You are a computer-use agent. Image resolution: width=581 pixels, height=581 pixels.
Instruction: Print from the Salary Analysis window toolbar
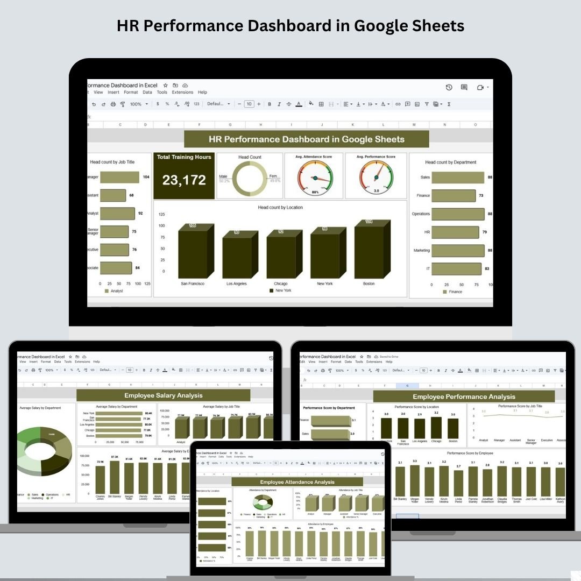pos(33,370)
